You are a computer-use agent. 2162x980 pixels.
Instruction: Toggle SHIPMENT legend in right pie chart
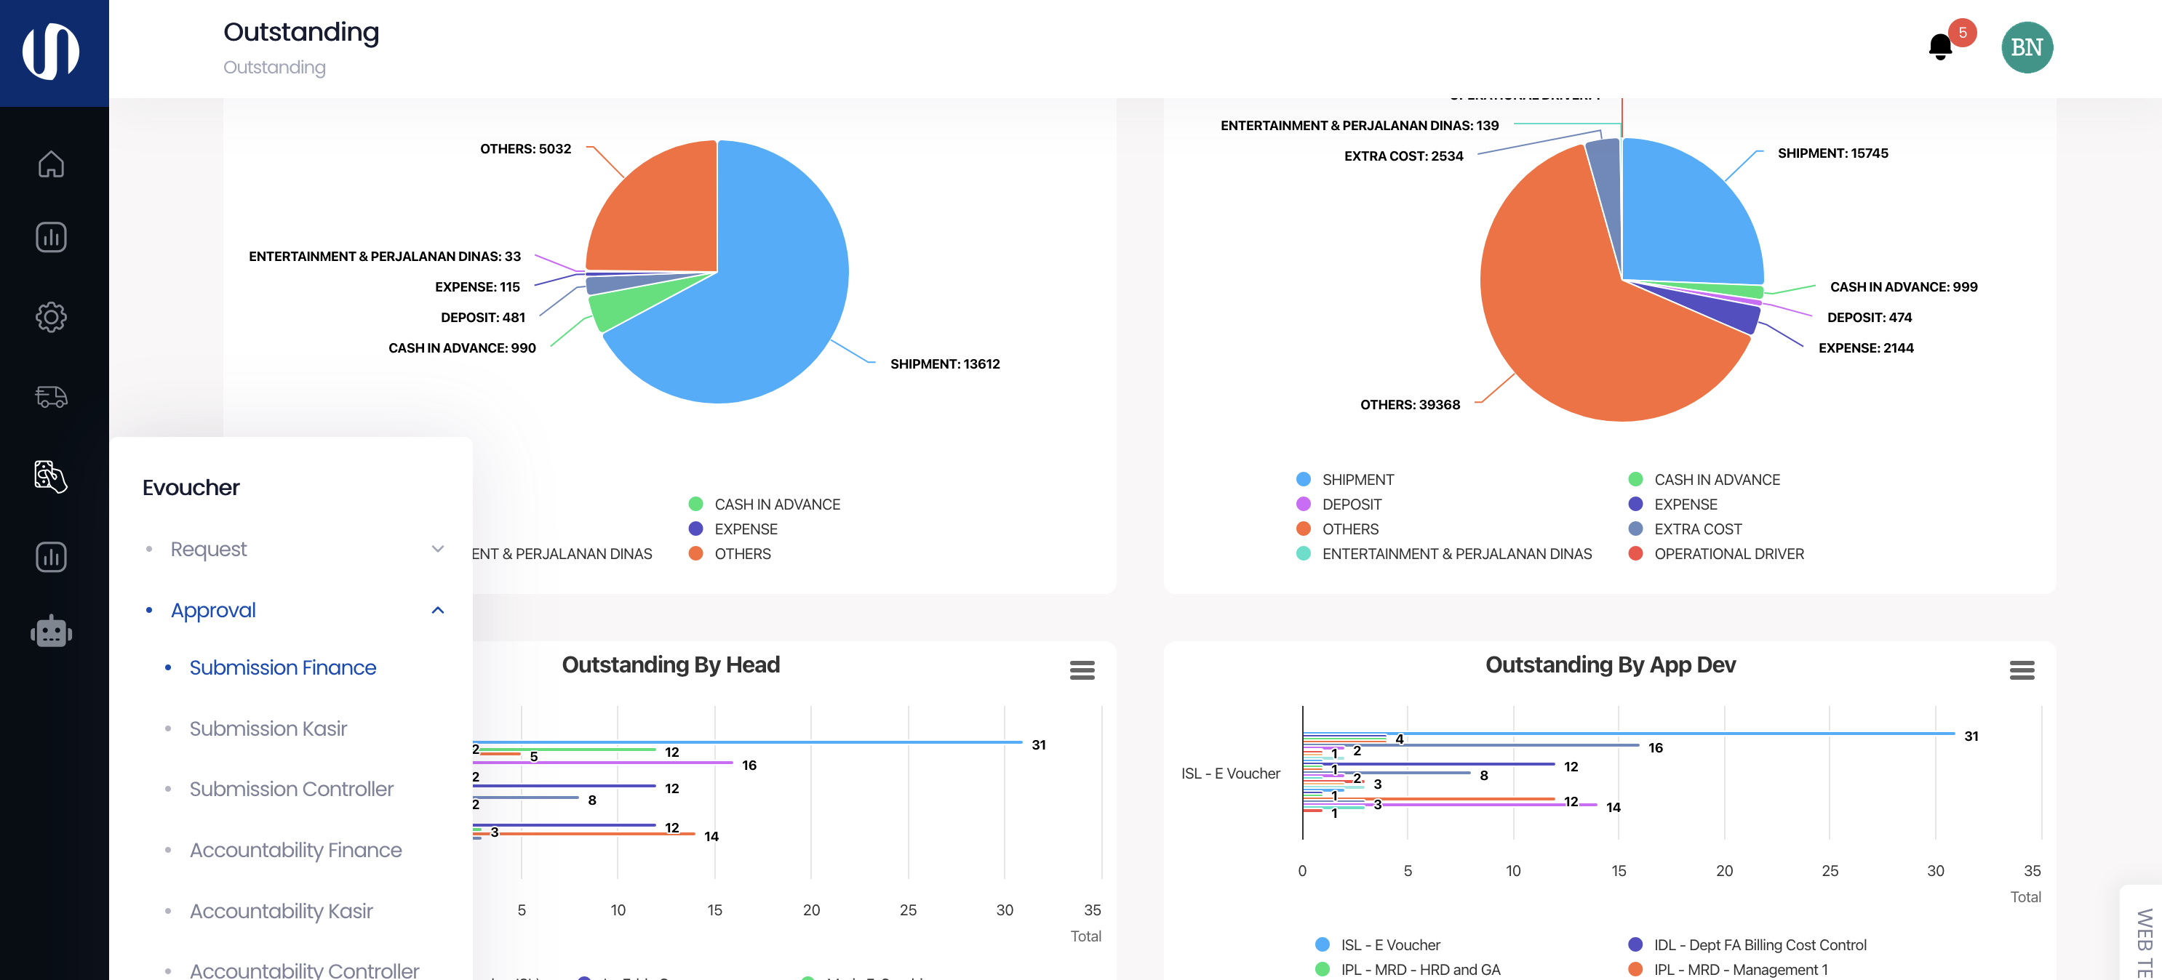coord(1357,480)
